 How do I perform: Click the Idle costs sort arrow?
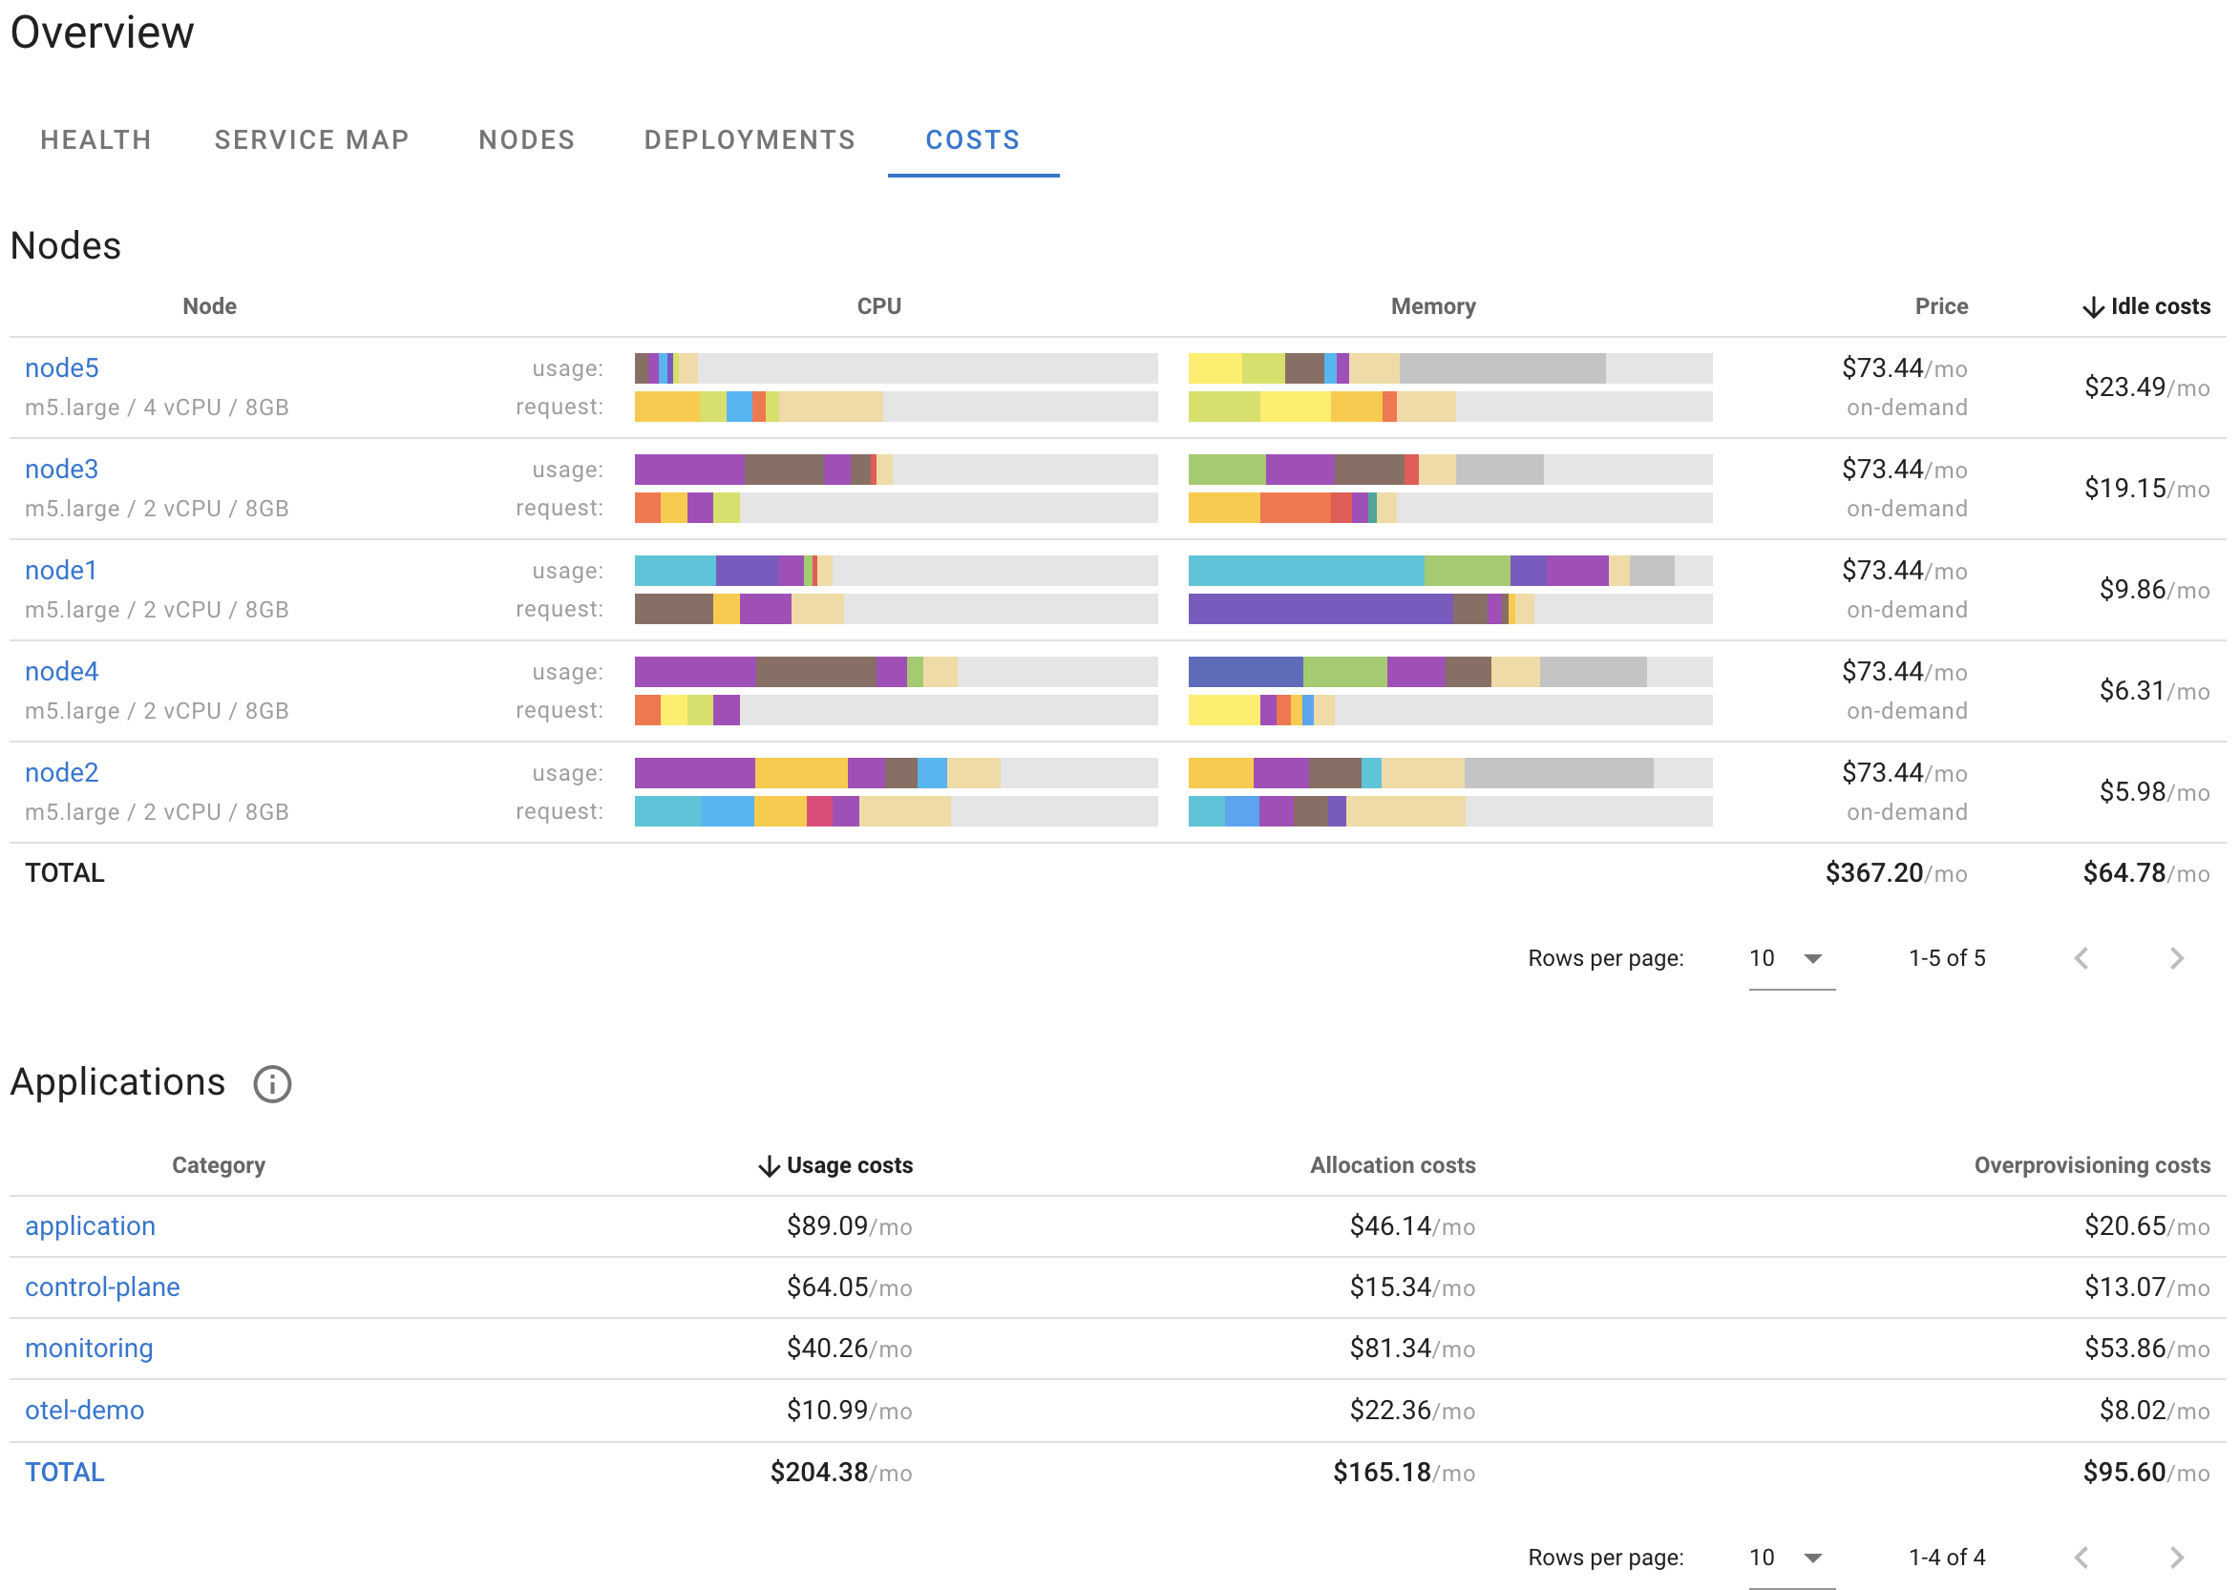click(x=2093, y=307)
